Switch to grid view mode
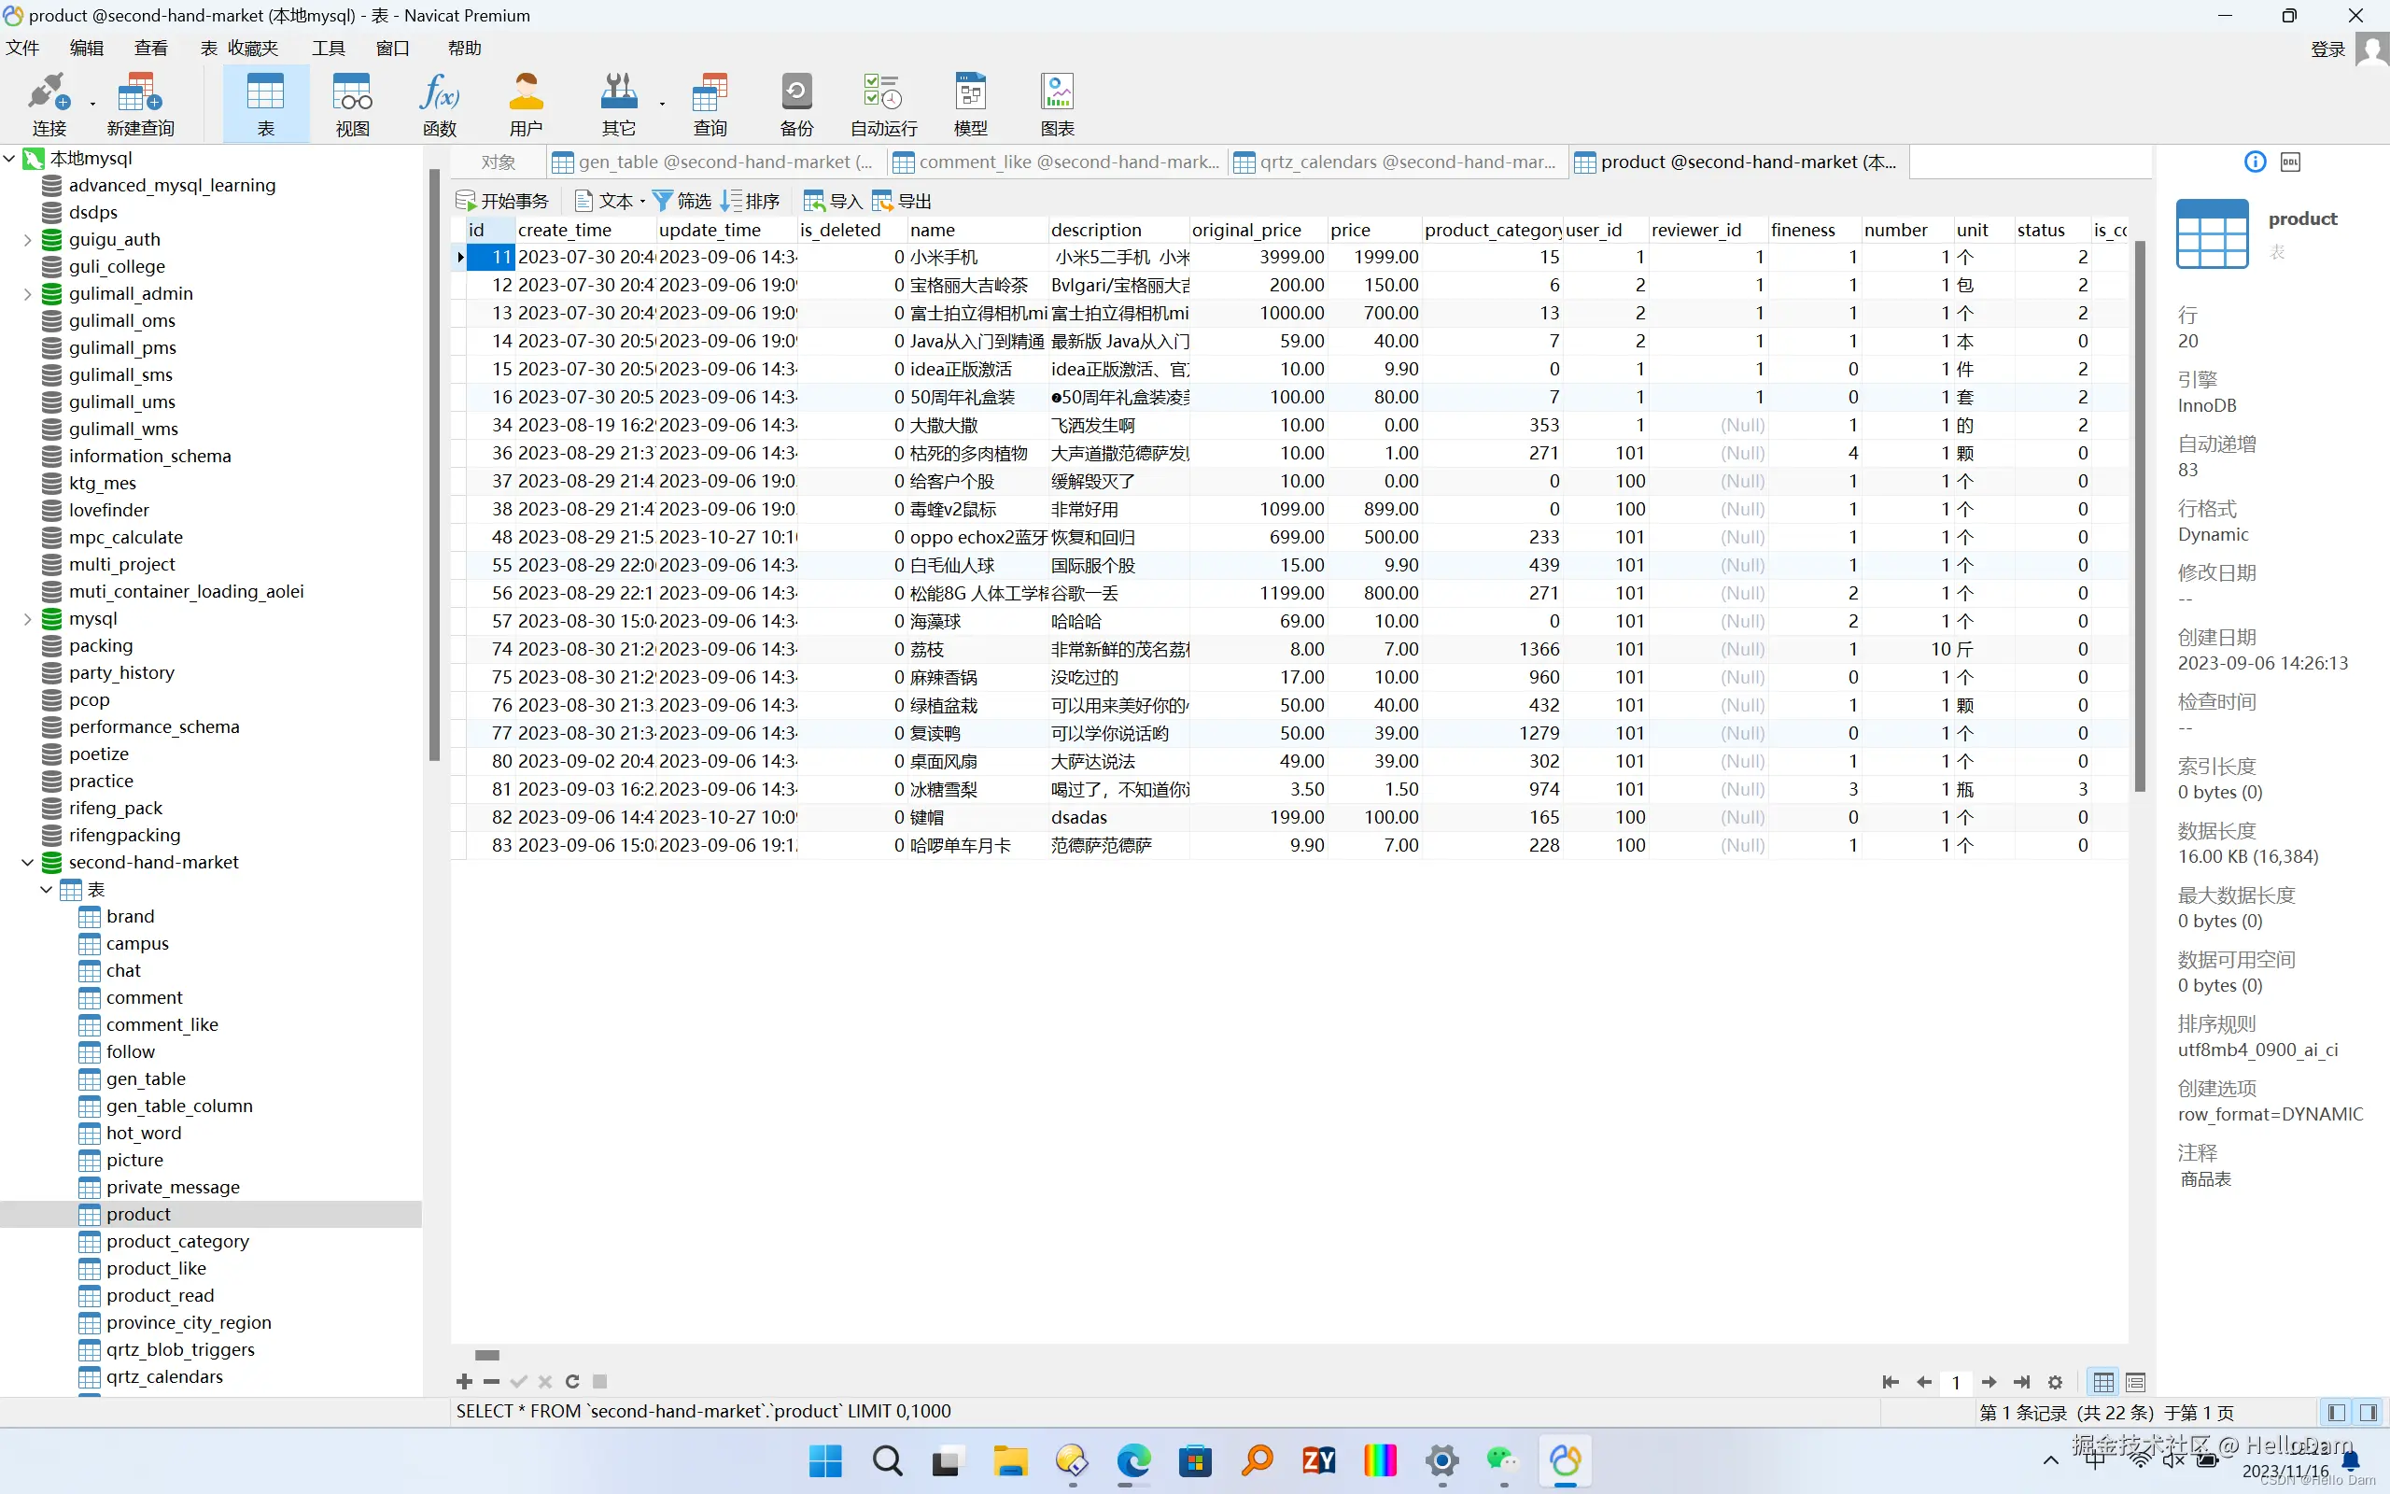 pyautogui.click(x=2103, y=1382)
